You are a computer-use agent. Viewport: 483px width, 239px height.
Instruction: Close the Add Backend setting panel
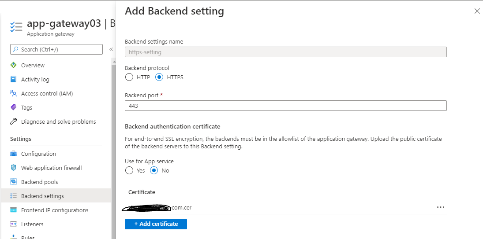(x=477, y=11)
